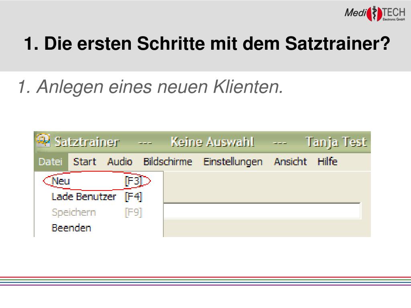Click the 'Satztrainer' title text
Screen dimensions: 411x308
click(x=87, y=142)
